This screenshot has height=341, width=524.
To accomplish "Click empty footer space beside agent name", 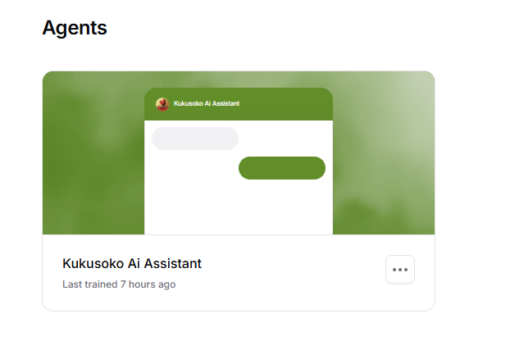I will 295,272.
